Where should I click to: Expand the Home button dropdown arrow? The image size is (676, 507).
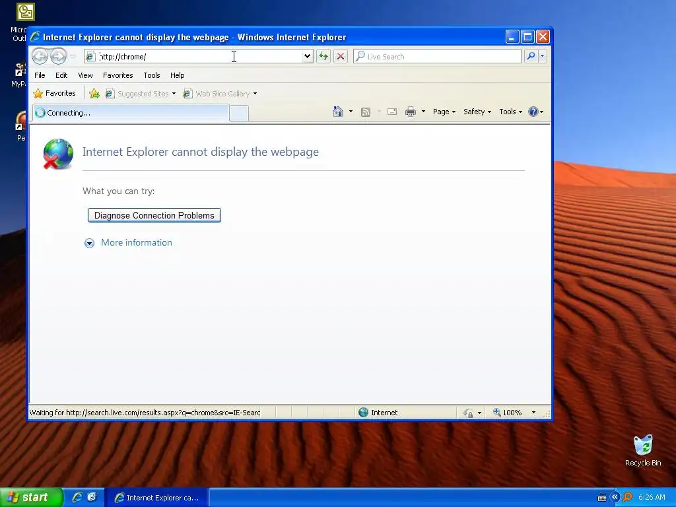351,112
